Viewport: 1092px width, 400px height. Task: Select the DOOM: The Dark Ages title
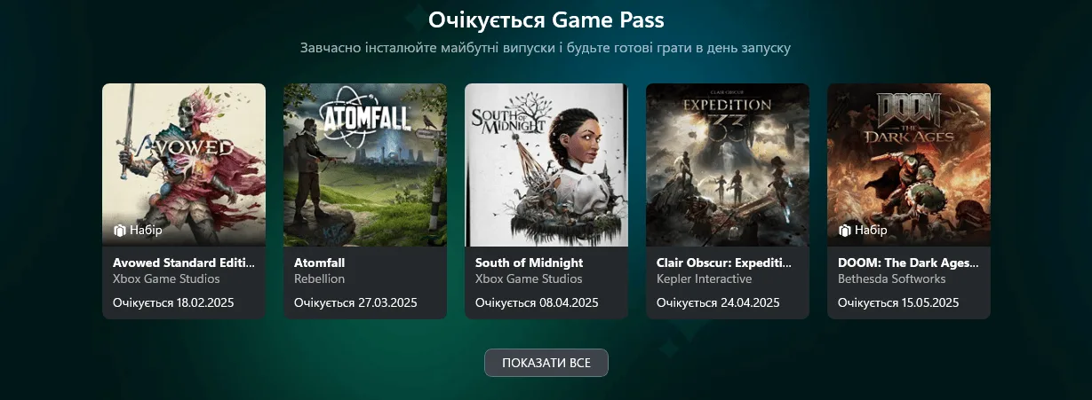point(908,263)
